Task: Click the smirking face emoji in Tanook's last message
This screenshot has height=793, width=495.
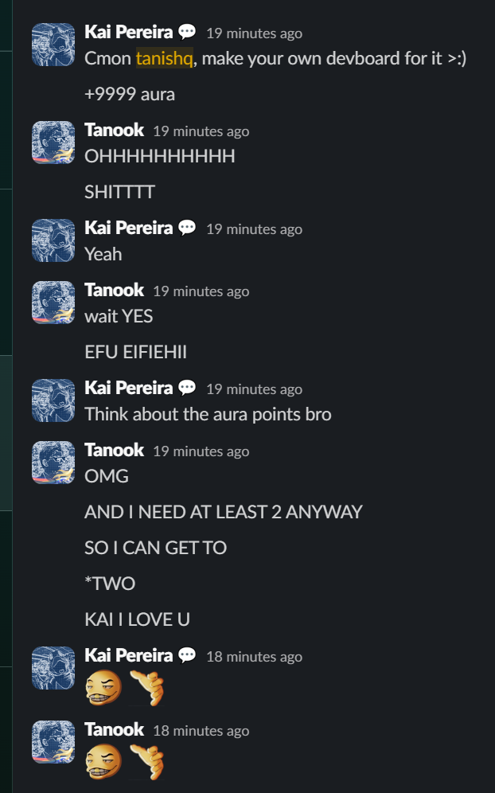Action: click(104, 762)
